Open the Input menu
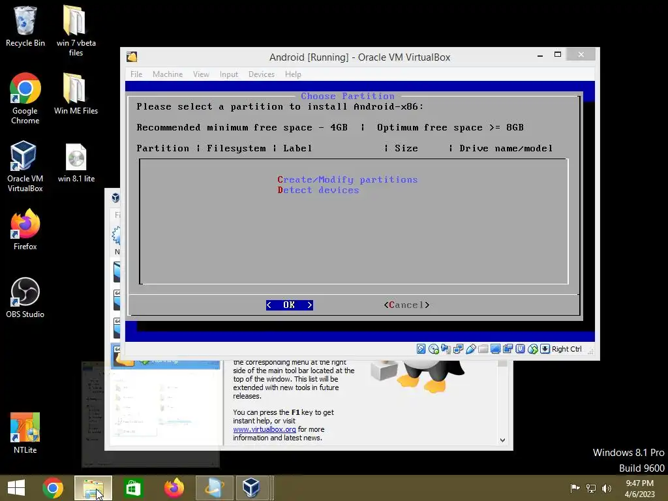Viewport: 668px width, 501px height. tap(229, 74)
